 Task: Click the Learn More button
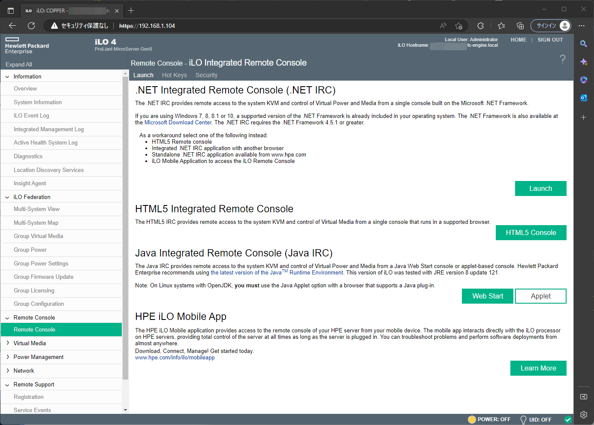pos(538,368)
